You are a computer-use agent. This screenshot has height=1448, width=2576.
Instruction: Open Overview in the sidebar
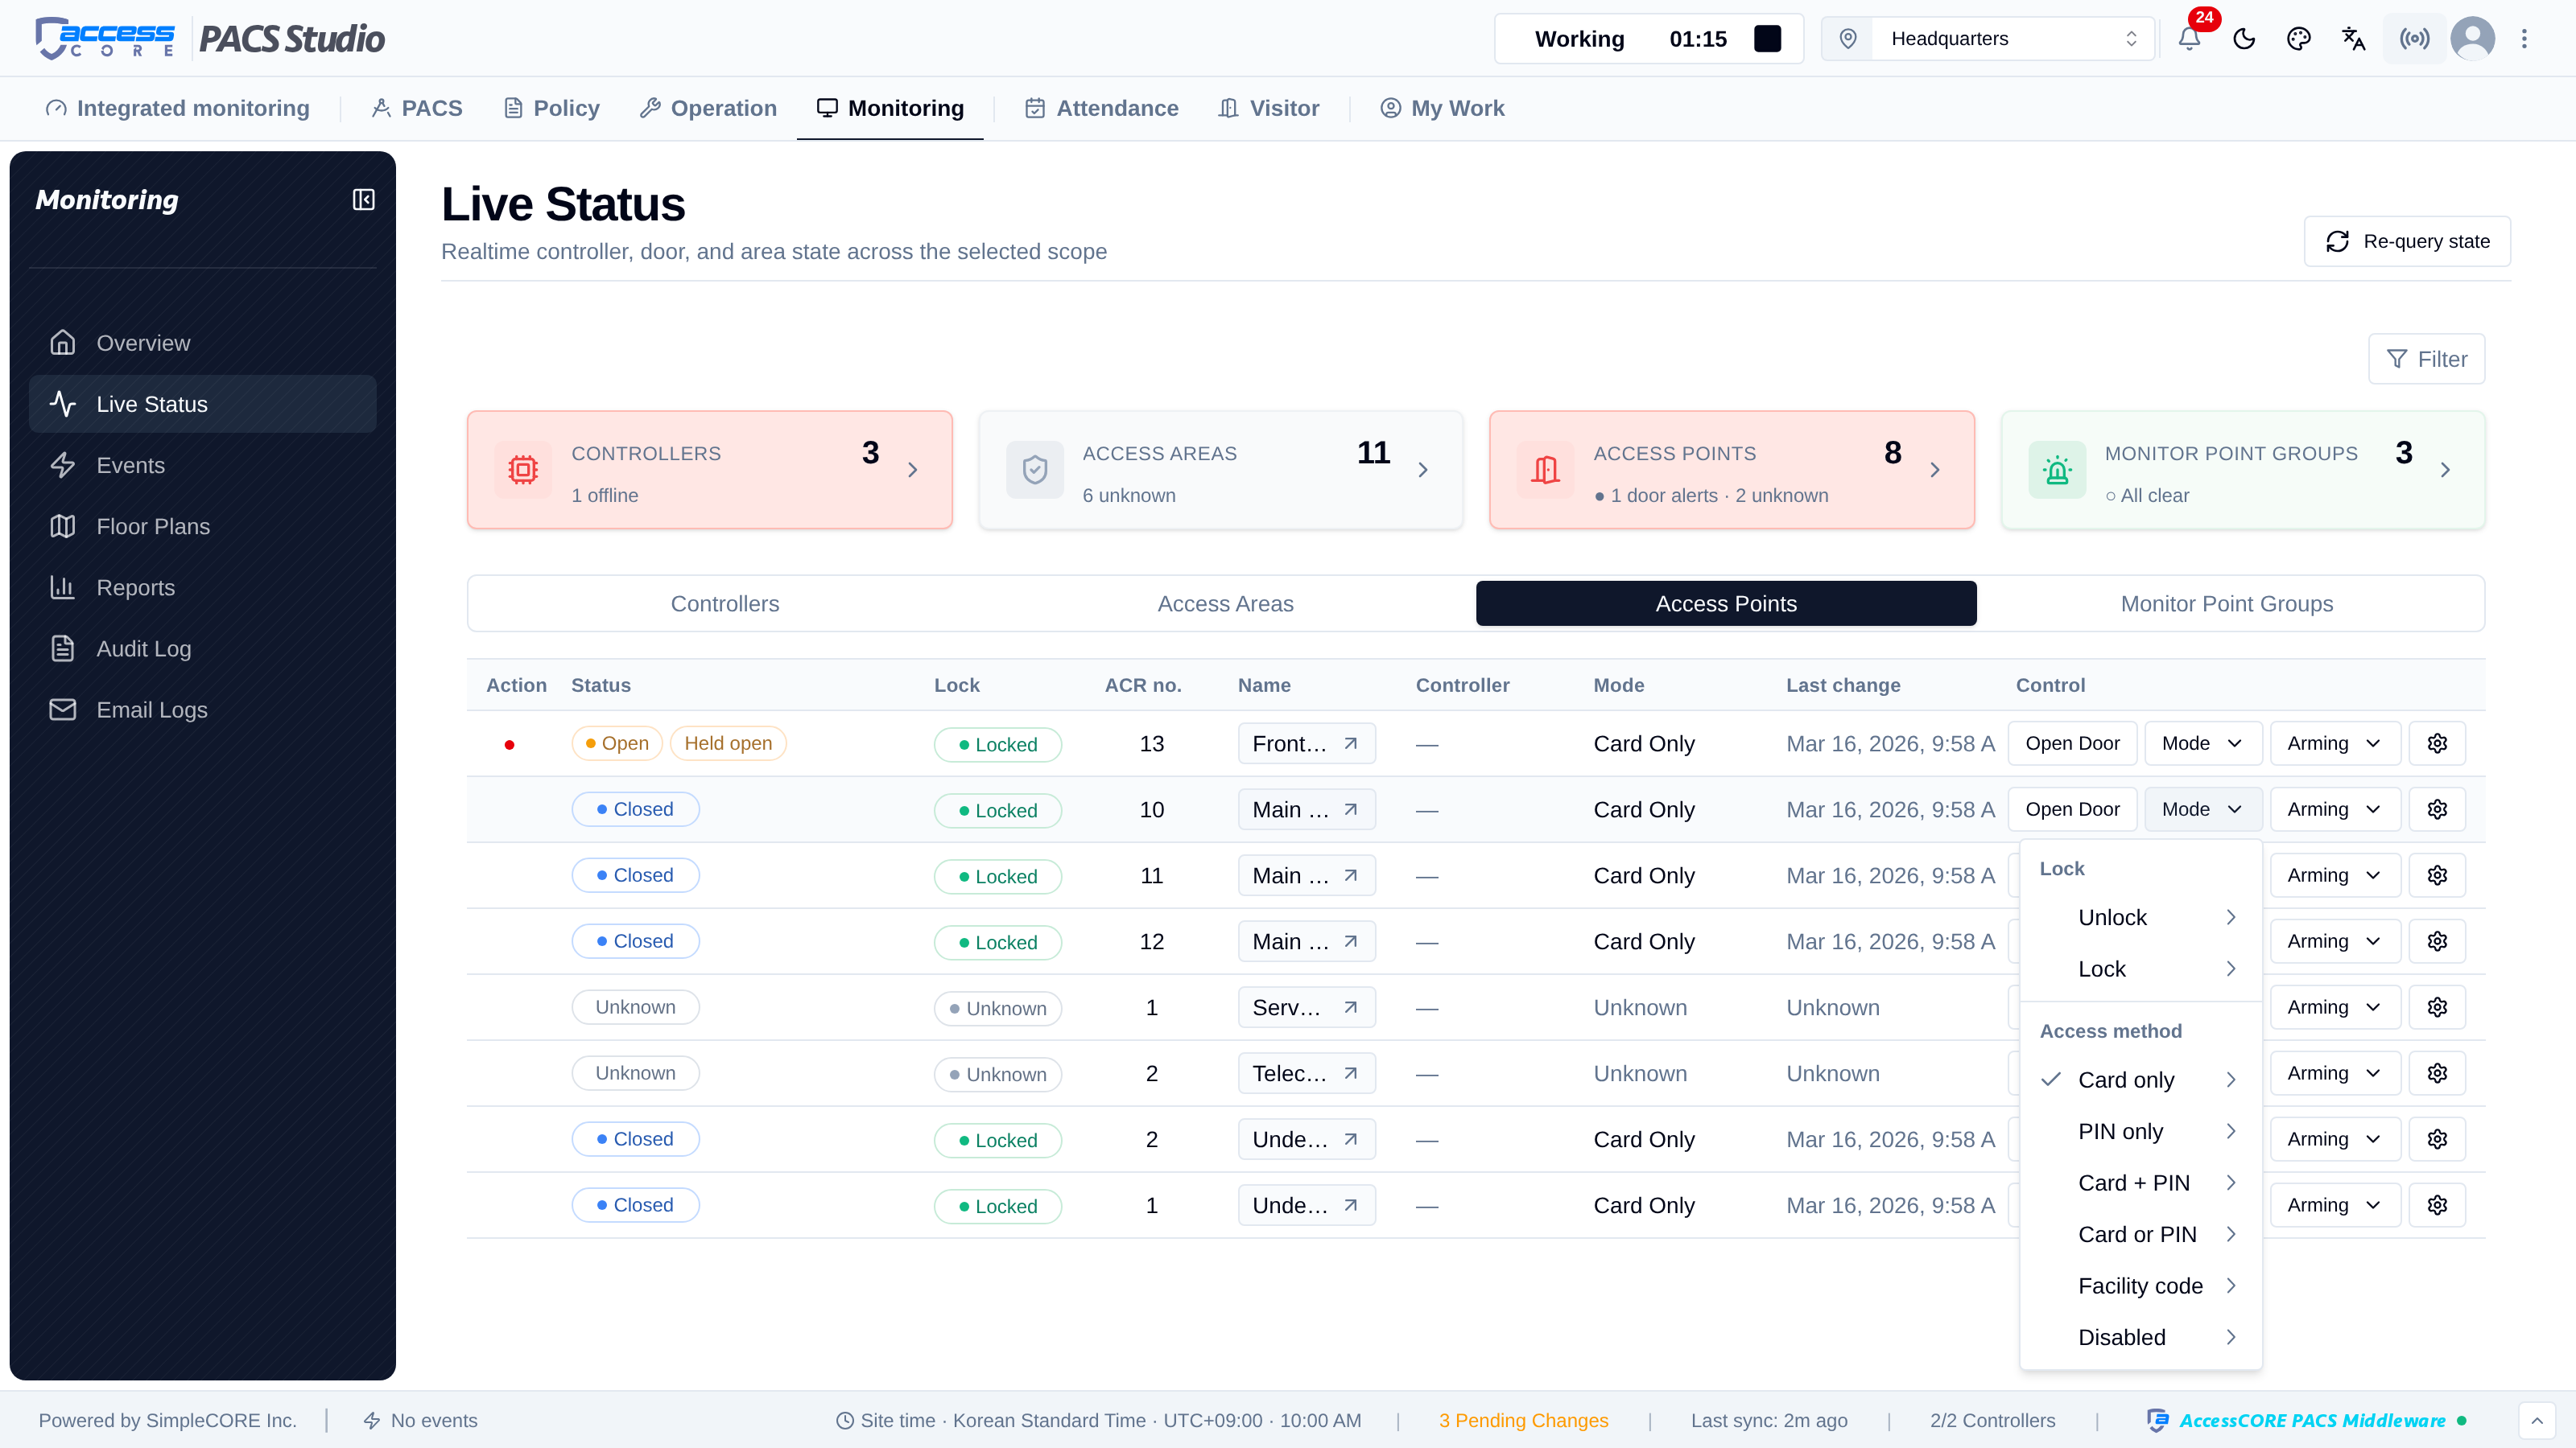coord(203,343)
